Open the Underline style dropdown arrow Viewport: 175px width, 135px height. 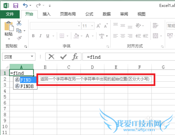pyautogui.click(x=53, y=36)
